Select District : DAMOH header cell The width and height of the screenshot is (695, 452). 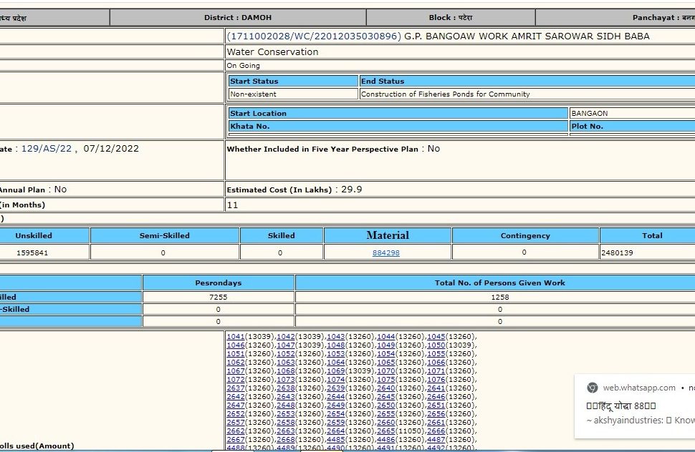238,18
